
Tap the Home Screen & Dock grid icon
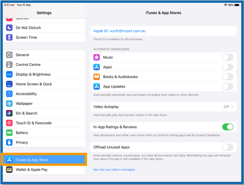(x=9, y=84)
